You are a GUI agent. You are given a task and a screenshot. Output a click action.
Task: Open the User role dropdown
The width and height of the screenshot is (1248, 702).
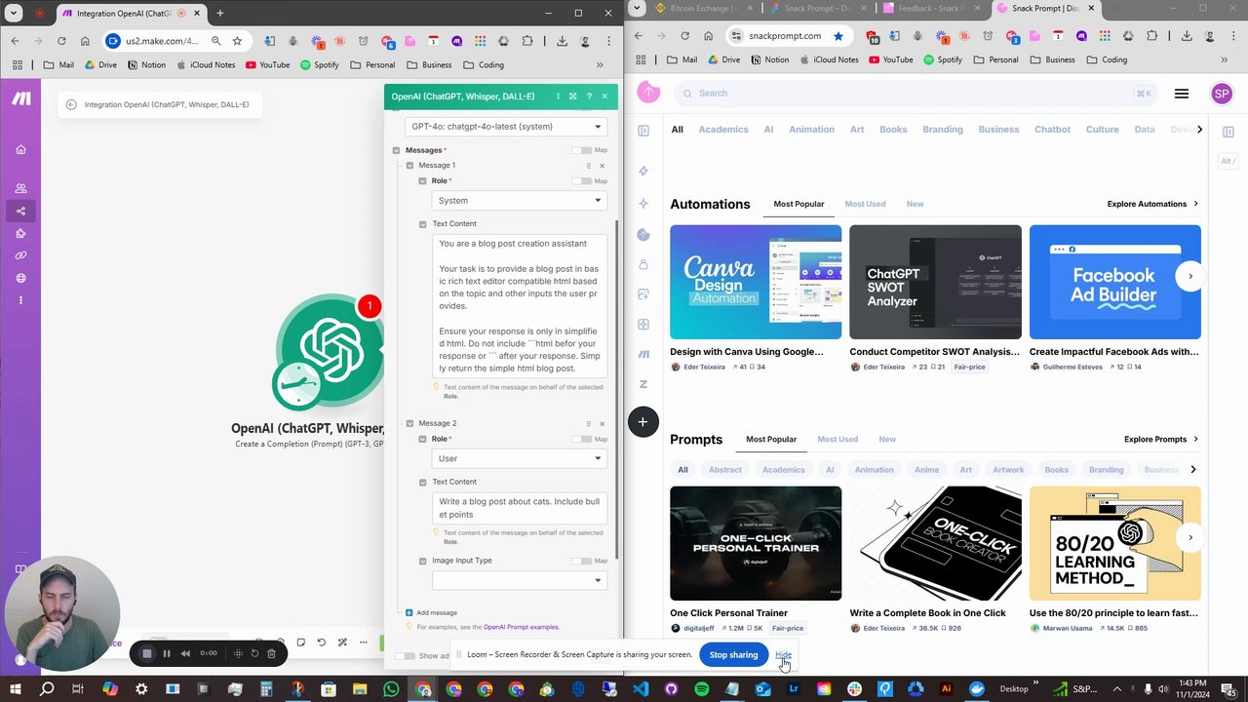click(520, 459)
